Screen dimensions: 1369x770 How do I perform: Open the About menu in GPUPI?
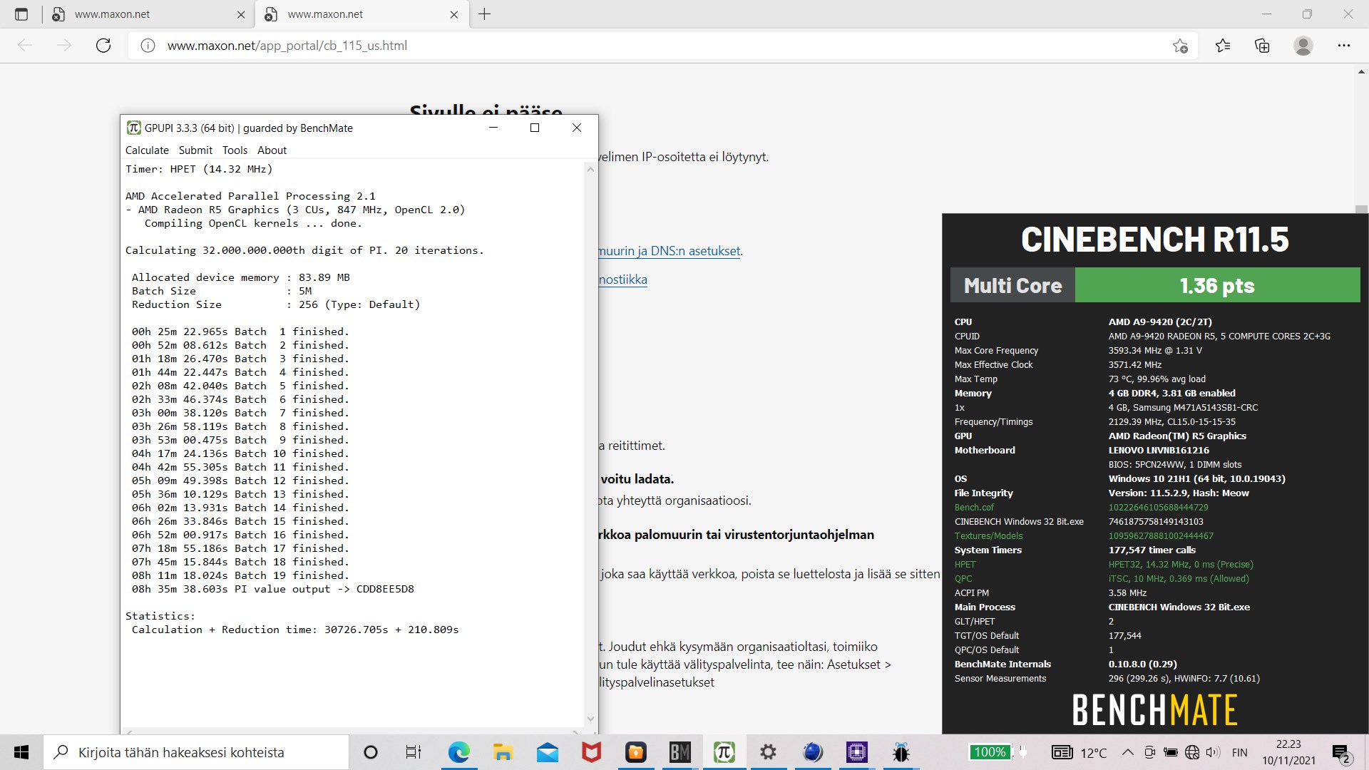272,150
